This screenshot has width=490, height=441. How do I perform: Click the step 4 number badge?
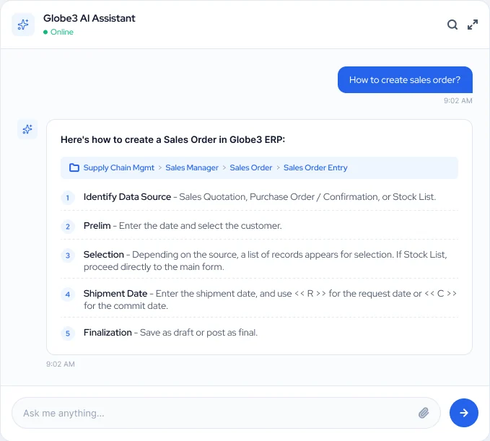coord(68,294)
